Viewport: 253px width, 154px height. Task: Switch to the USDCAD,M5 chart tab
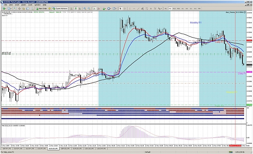coord(89,149)
